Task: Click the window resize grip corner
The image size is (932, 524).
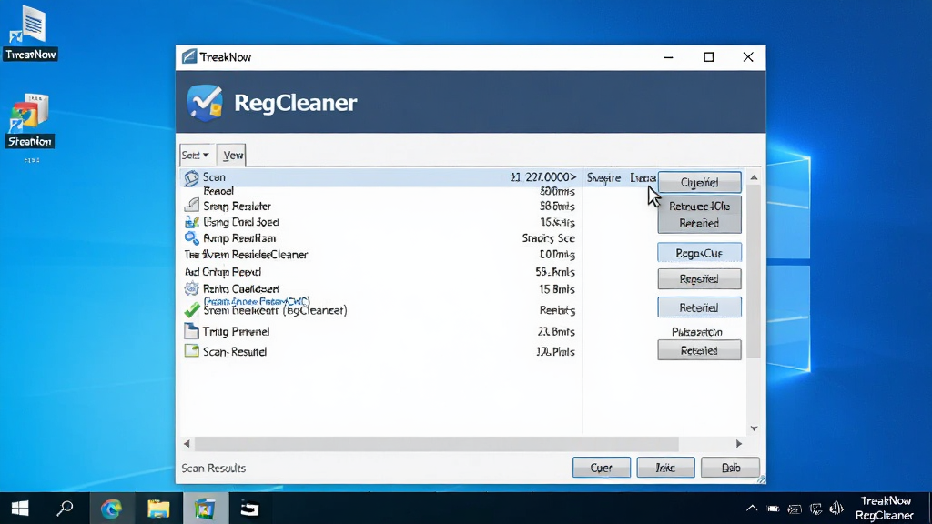Action: 761,479
